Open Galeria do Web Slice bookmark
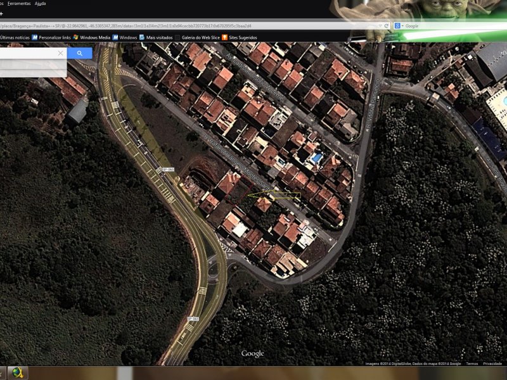 (x=198, y=37)
